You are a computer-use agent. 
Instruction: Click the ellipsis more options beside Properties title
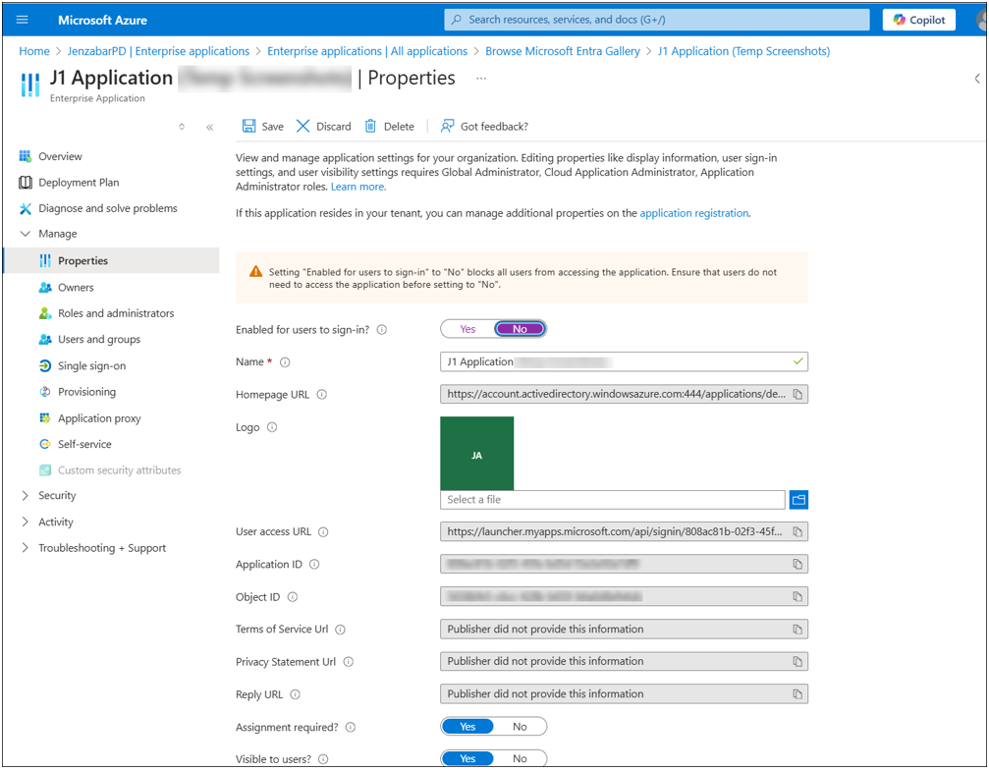coord(481,79)
